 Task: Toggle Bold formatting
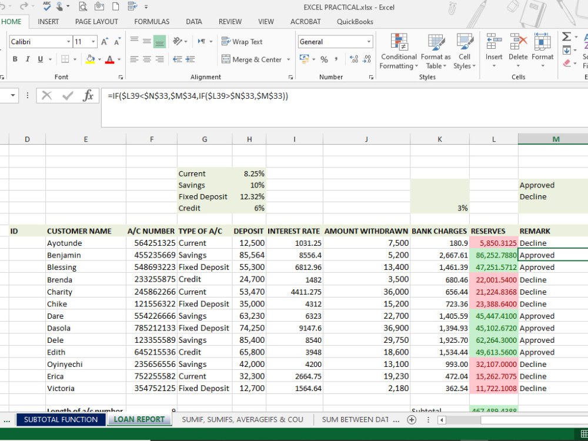15,59
